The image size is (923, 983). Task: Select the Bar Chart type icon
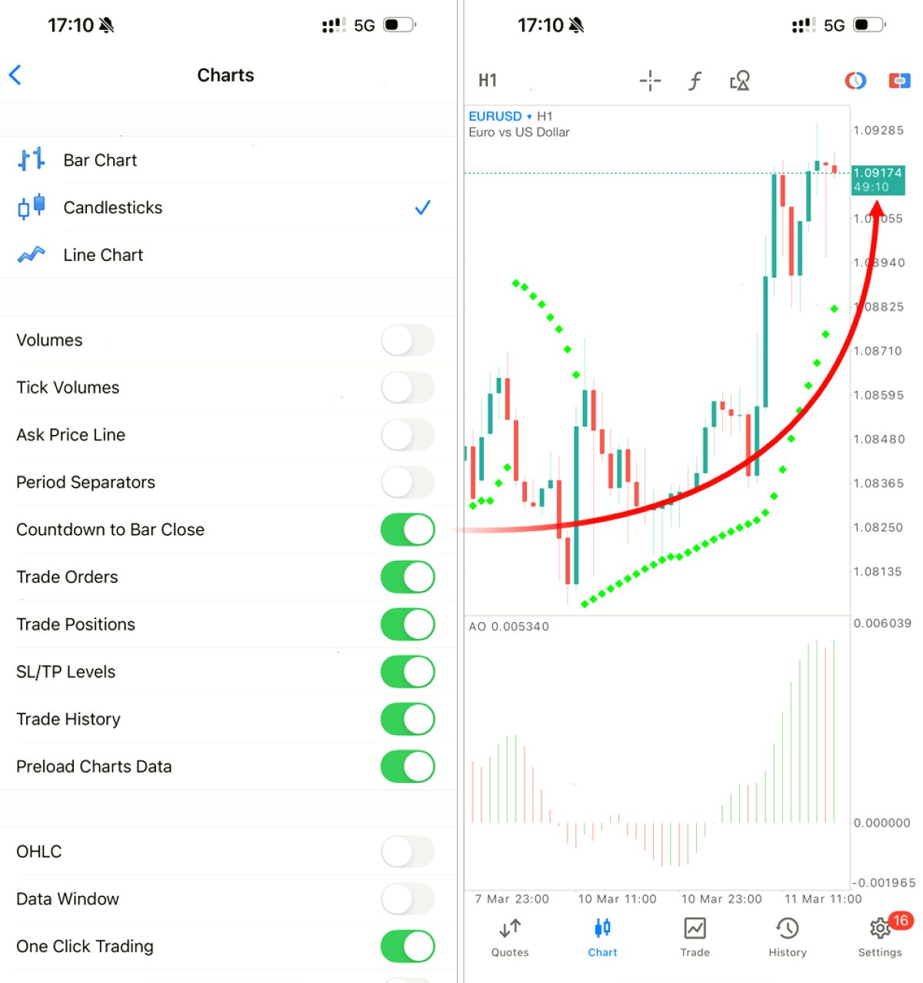coord(32,160)
